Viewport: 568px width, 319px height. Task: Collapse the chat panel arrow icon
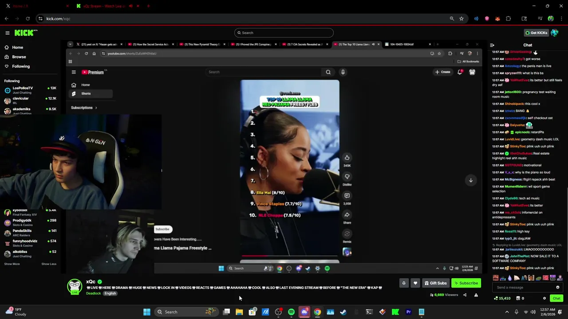(492, 45)
